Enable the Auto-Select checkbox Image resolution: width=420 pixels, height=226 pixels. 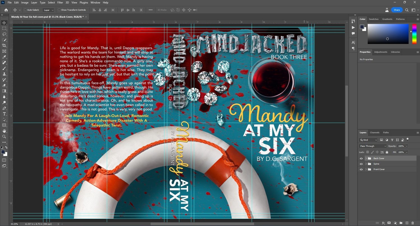(25, 10)
